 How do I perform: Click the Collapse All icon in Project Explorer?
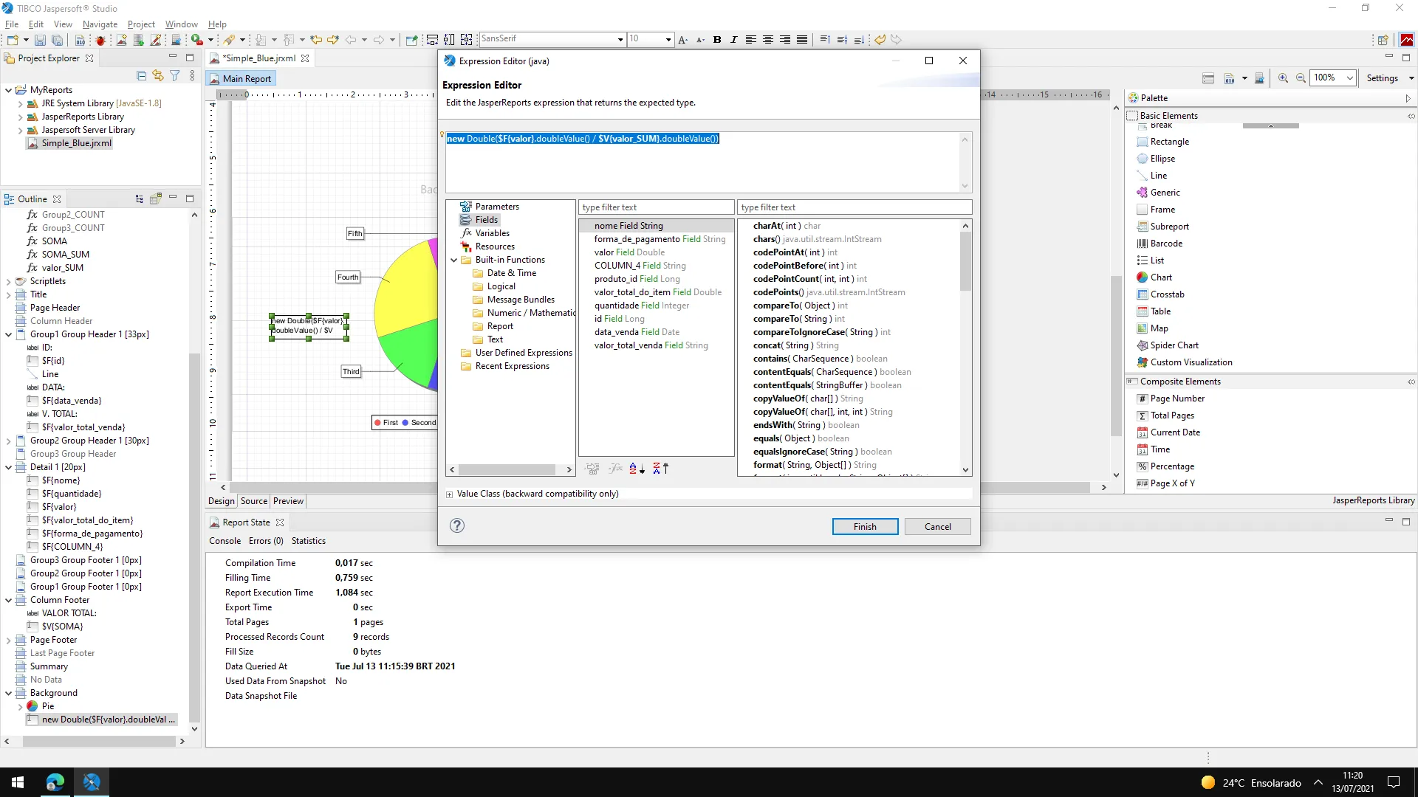click(x=141, y=75)
